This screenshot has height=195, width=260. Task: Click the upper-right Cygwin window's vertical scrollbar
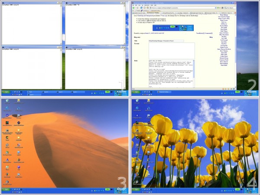[124, 24]
